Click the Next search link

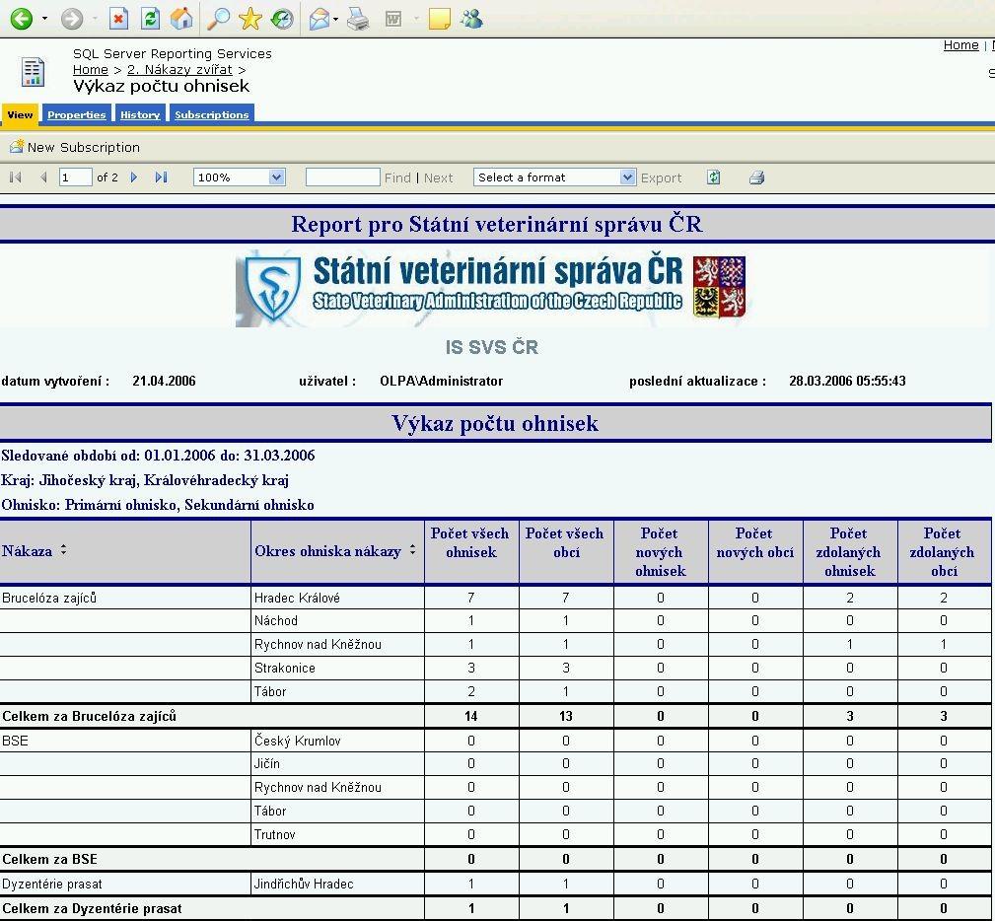439,177
